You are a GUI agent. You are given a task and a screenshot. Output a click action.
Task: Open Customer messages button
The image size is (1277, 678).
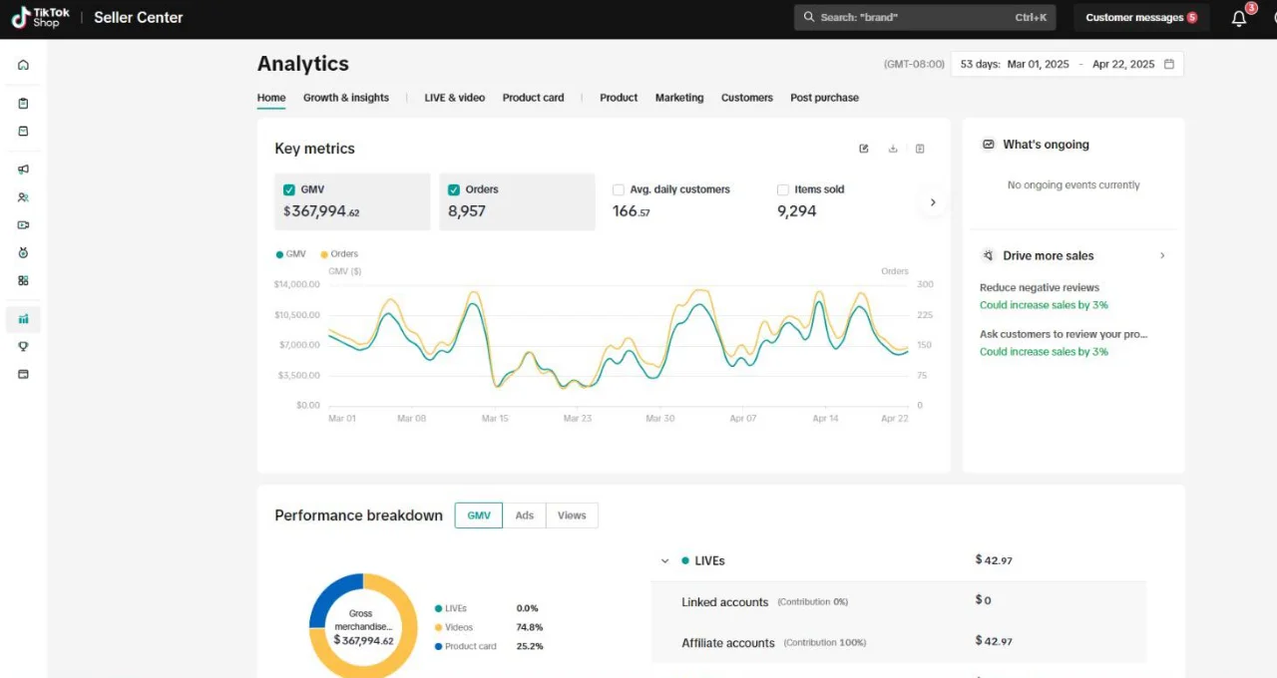[1140, 18]
